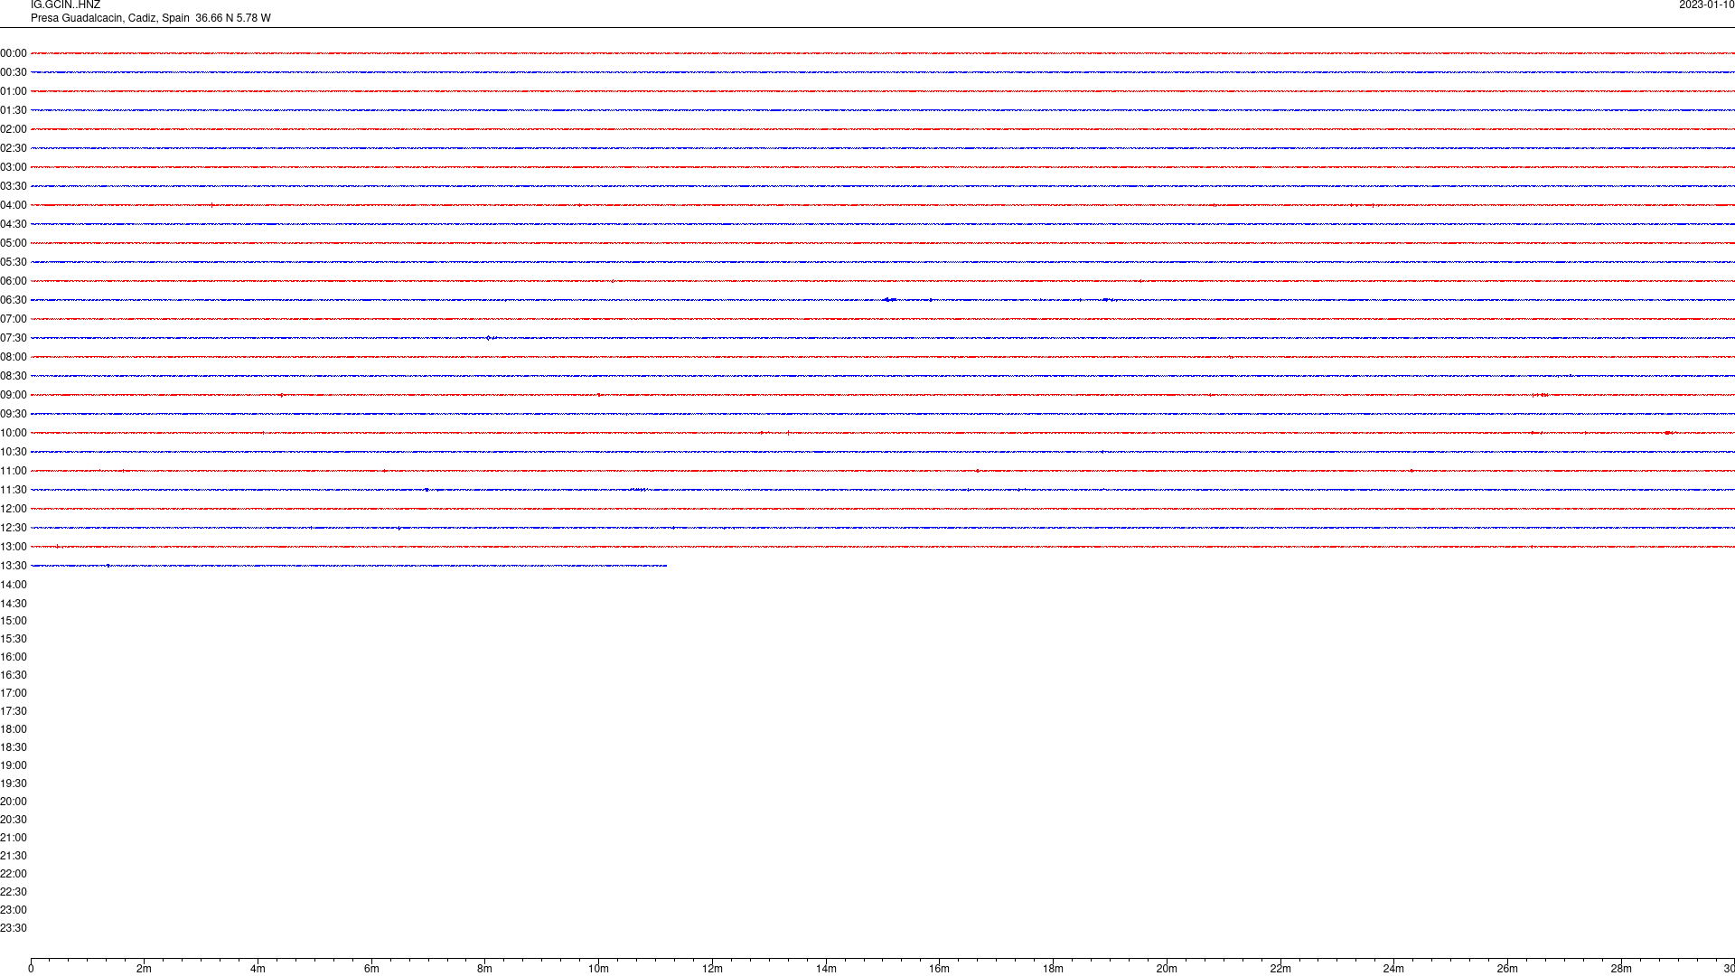
Task: Click the 16m axis tick label
Action: pos(939,969)
